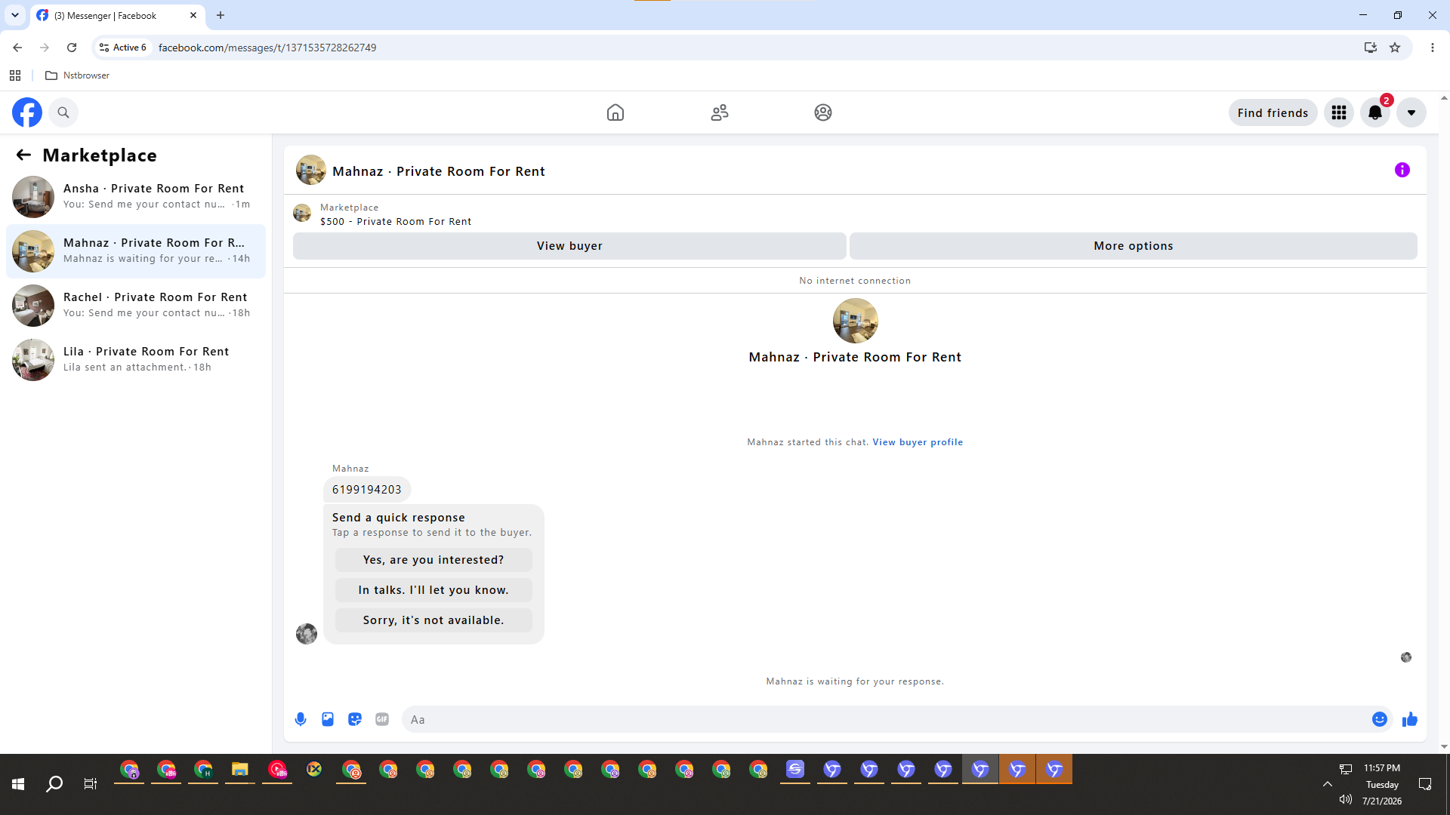Open the Rachel Private Room For Rent chat

click(136, 306)
